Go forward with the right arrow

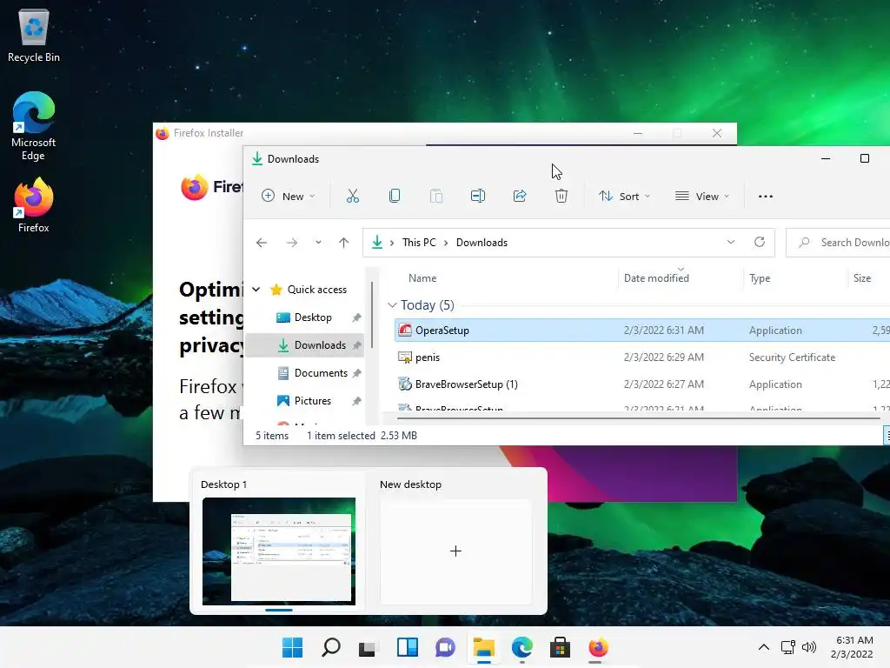click(x=292, y=243)
